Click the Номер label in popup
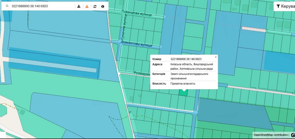This screenshot has height=139, width=295. [x=157, y=59]
